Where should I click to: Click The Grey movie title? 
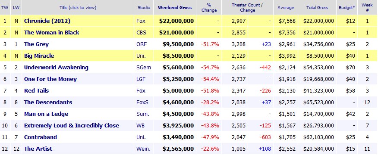[x=36, y=44]
